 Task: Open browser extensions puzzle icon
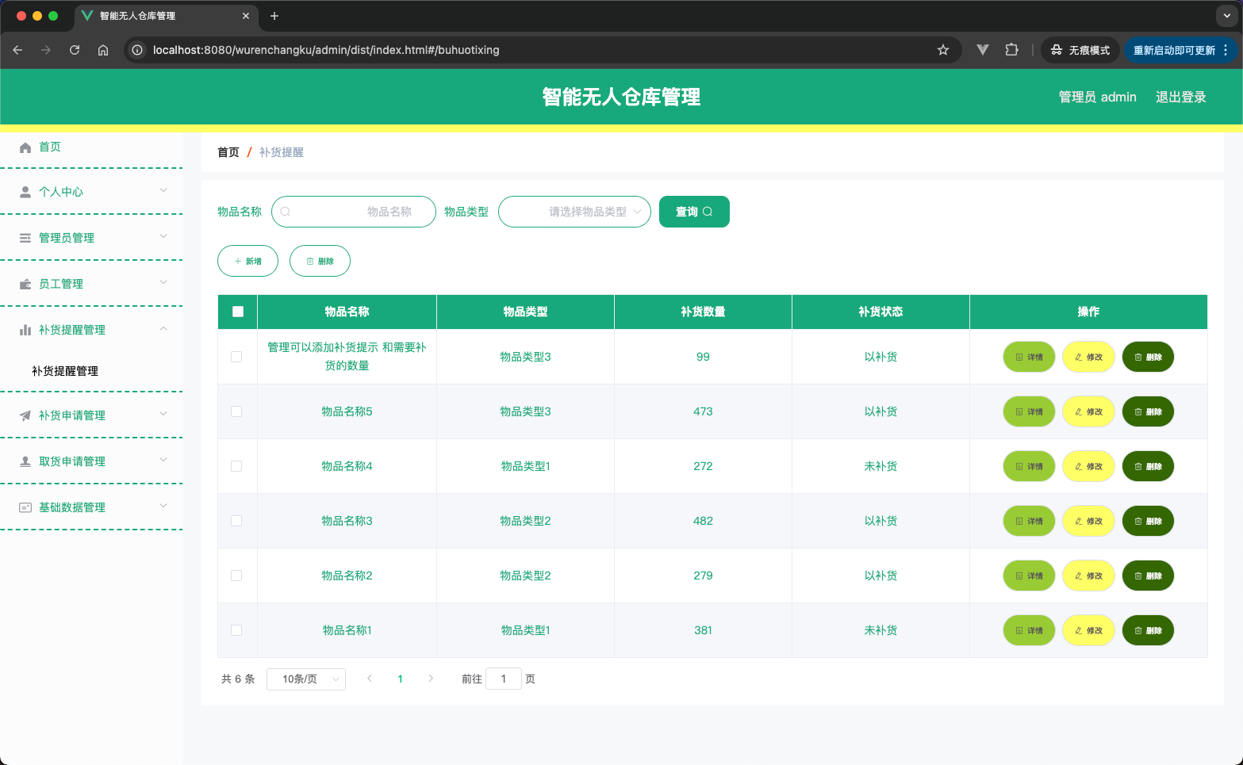pyautogui.click(x=1011, y=50)
